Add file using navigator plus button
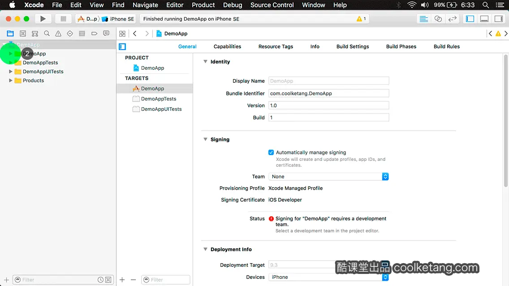This screenshot has height=286, width=509. click(x=6, y=280)
